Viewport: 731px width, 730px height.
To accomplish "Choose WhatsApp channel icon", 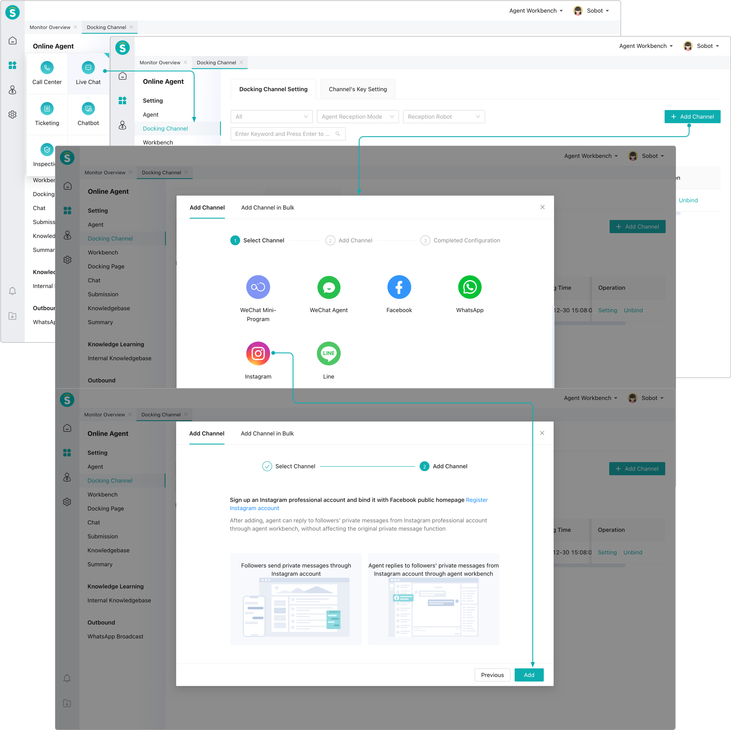I will point(470,287).
